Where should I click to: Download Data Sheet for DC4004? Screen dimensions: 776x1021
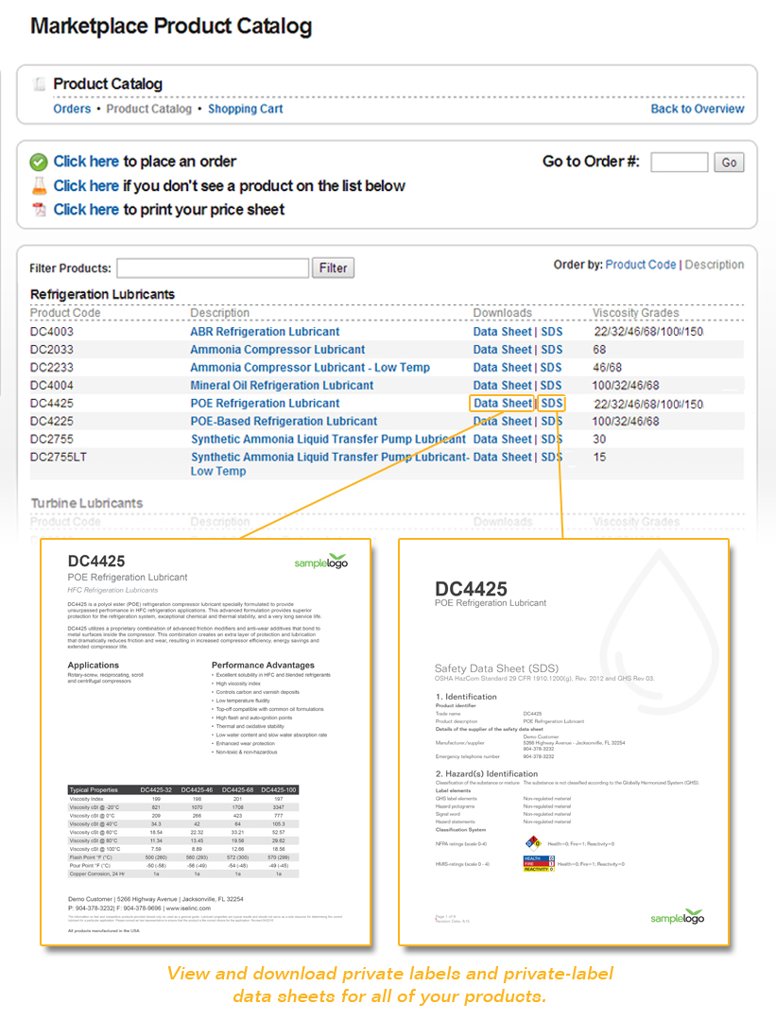click(503, 386)
